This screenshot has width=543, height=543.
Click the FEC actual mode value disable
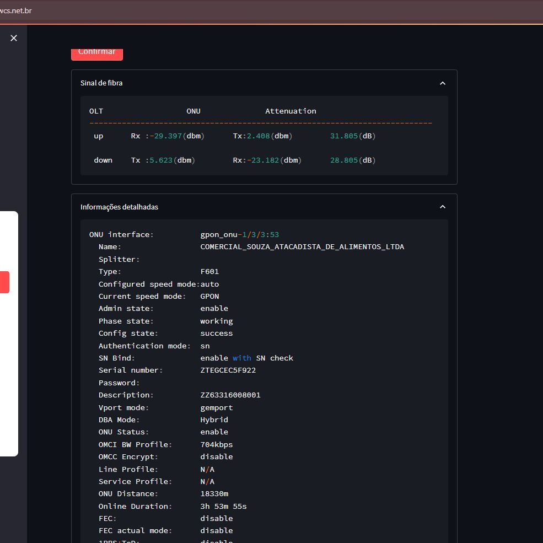(x=217, y=530)
